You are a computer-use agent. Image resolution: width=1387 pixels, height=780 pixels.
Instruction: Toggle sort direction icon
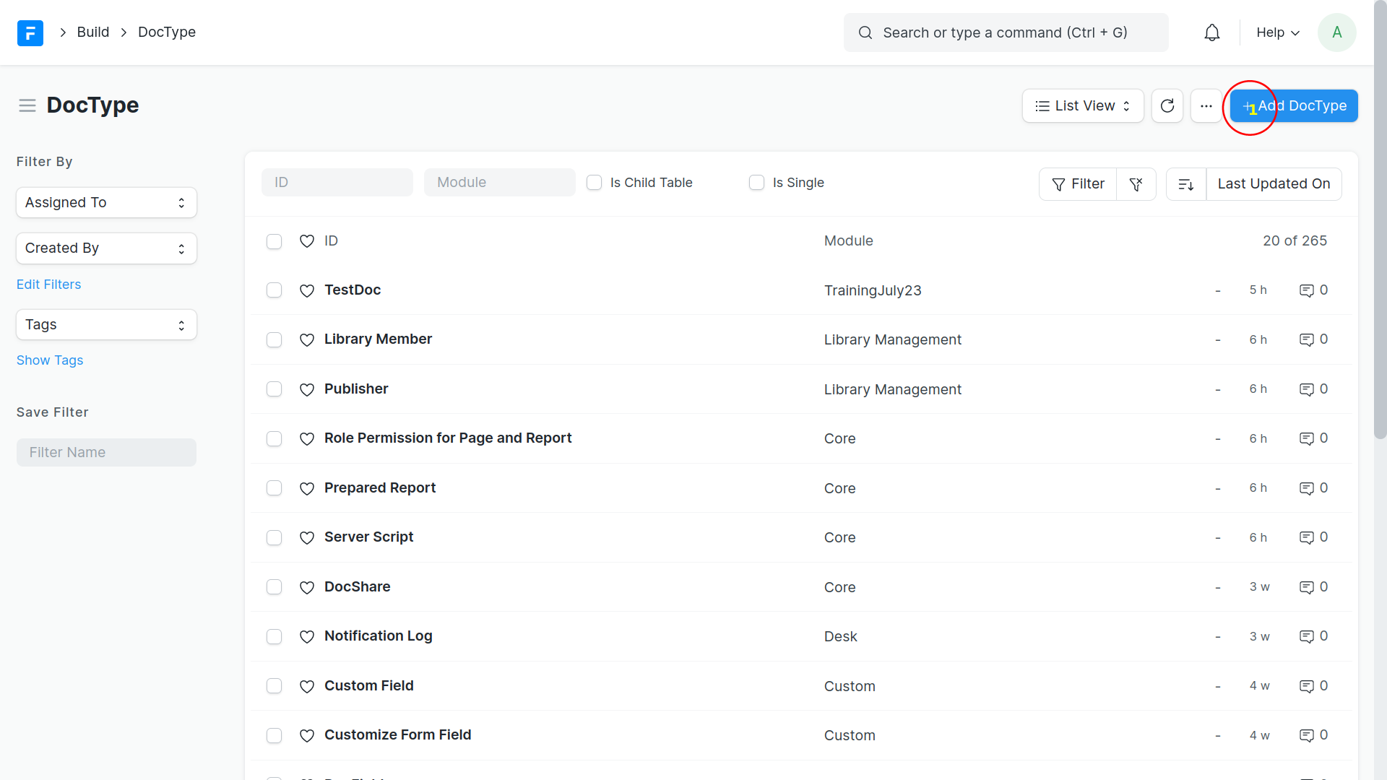coord(1185,184)
